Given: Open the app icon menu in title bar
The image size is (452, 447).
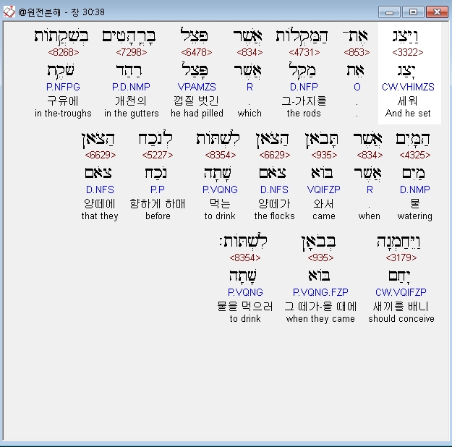Looking at the screenshot, I should coord(9,12).
